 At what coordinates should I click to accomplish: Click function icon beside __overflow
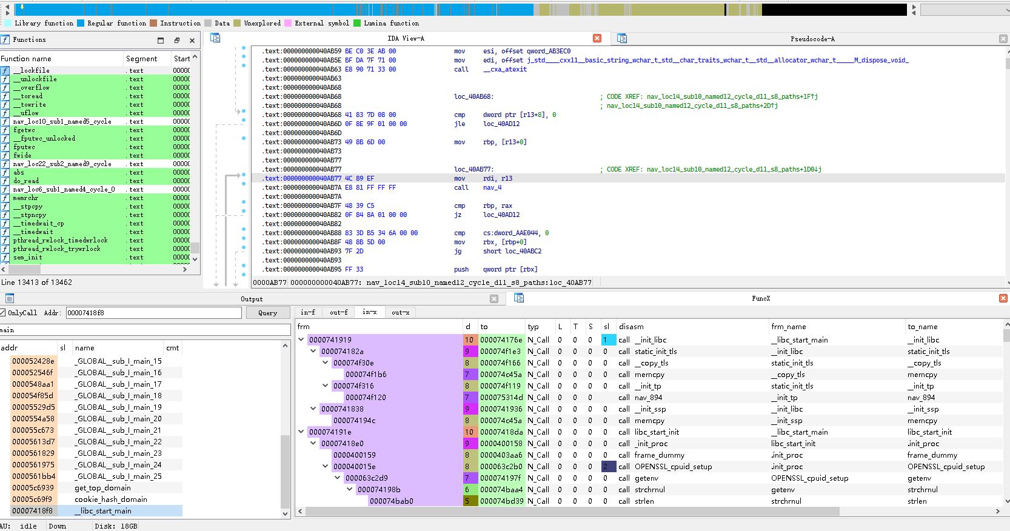click(5, 87)
